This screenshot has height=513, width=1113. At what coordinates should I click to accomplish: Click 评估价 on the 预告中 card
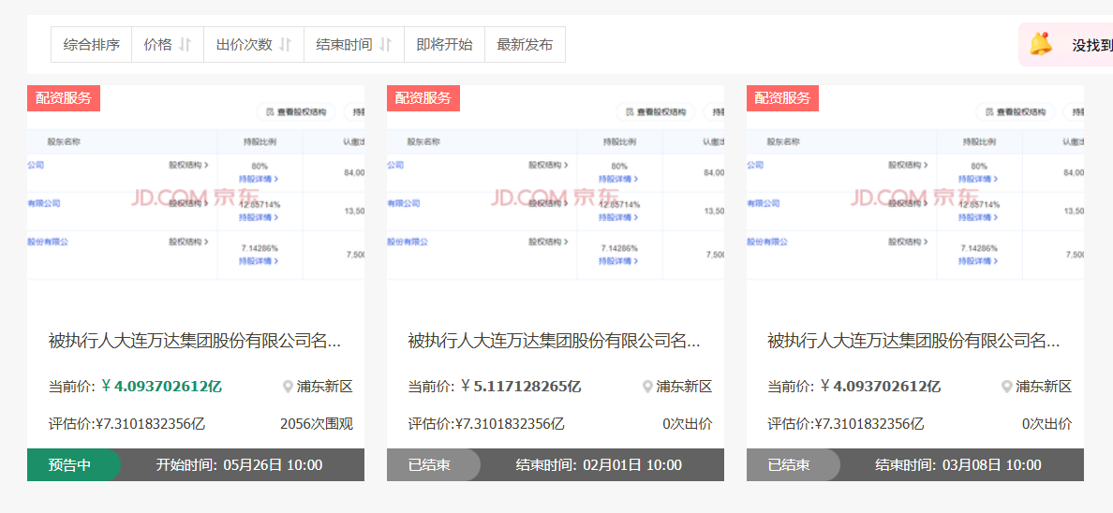coord(127,424)
